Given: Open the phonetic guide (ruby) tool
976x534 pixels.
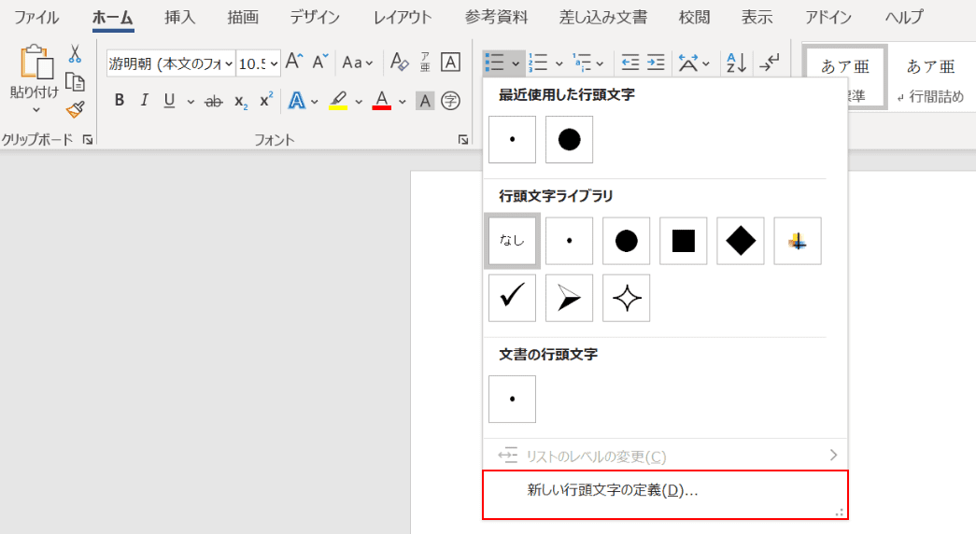Looking at the screenshot, I should (425, 62).
